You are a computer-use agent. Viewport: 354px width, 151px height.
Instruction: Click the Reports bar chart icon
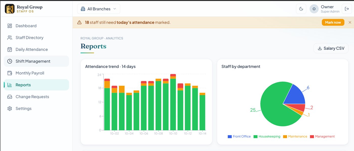click(10, 85)
